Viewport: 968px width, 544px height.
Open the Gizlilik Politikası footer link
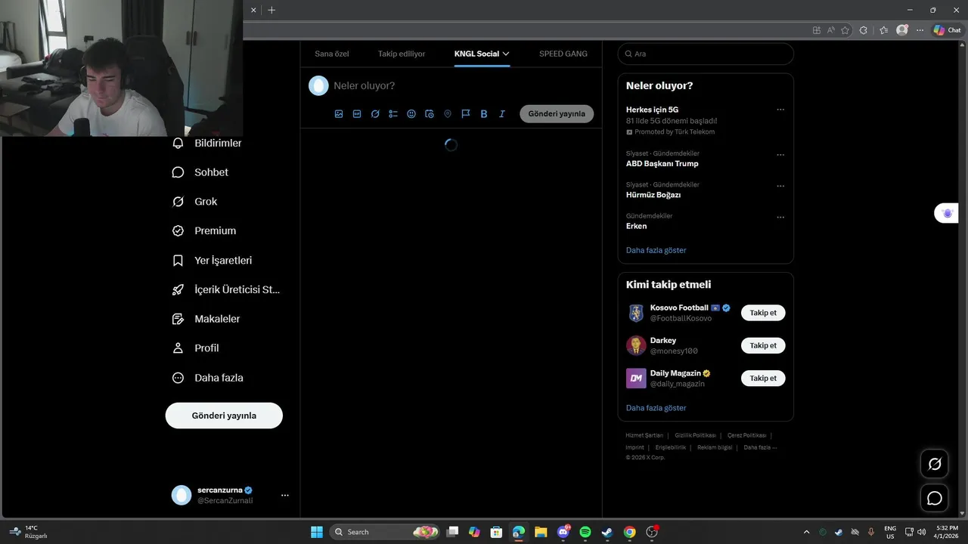pyautogui.click(x=695, y=435)
